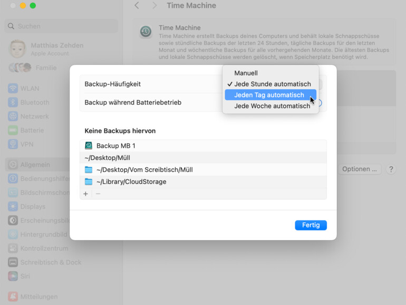Open Displays icon in sidebar
406x305 pixels.
click(x=13, y=206)
